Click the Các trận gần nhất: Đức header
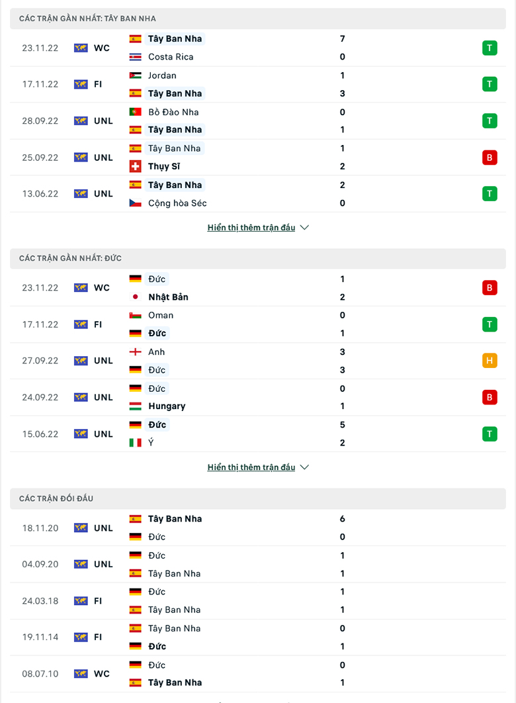The width and height of the screenshot is (516, 703). 258,259
